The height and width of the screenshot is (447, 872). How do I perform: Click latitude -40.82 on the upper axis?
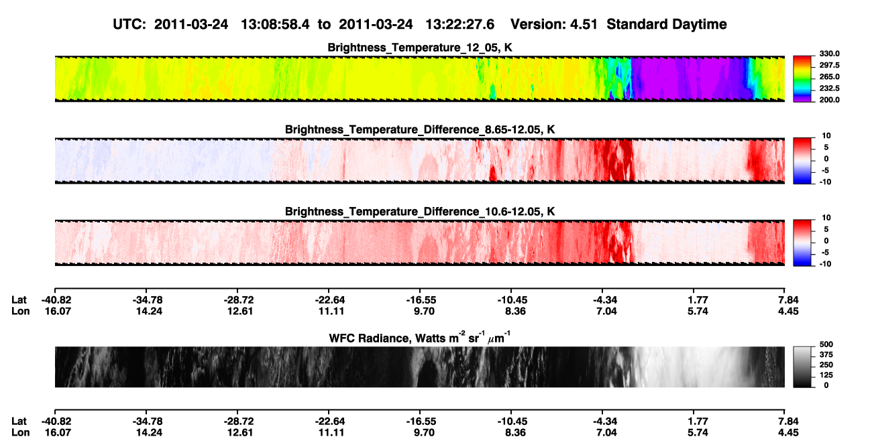(x=56, y=300)
